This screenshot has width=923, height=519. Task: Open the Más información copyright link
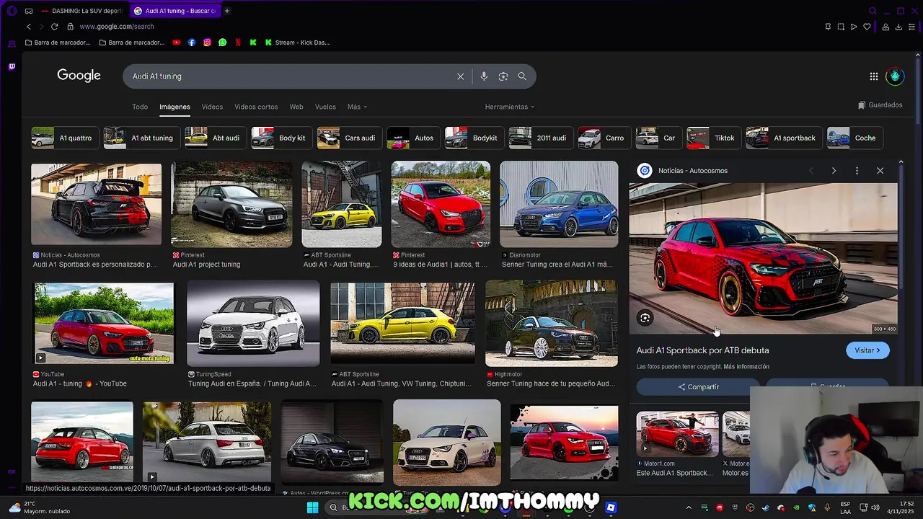[x=746, y=367]
